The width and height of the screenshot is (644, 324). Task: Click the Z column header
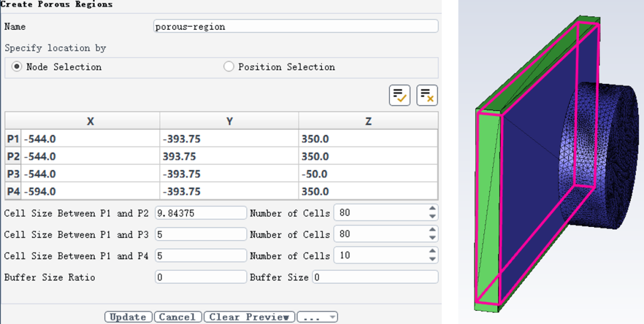click(368, 121)
